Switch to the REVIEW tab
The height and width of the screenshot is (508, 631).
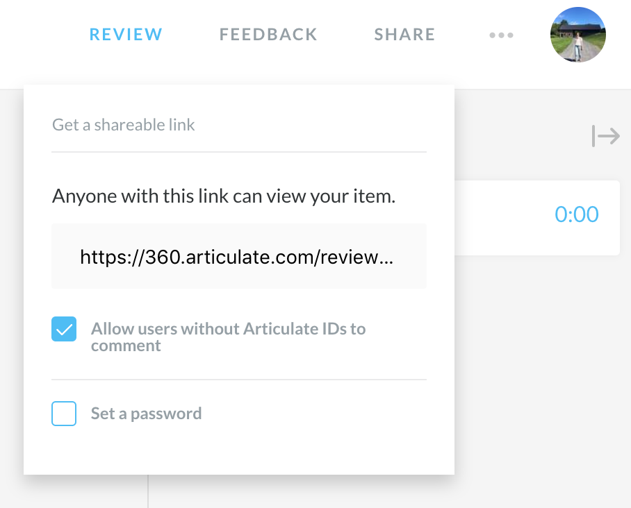(126, 35)
